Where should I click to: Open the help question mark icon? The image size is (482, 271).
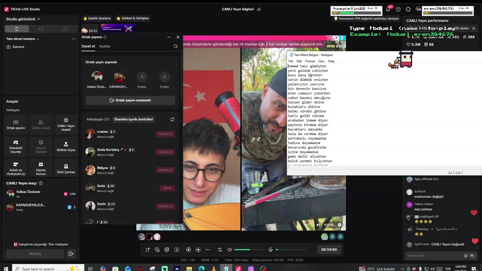[x=398, y=9]
